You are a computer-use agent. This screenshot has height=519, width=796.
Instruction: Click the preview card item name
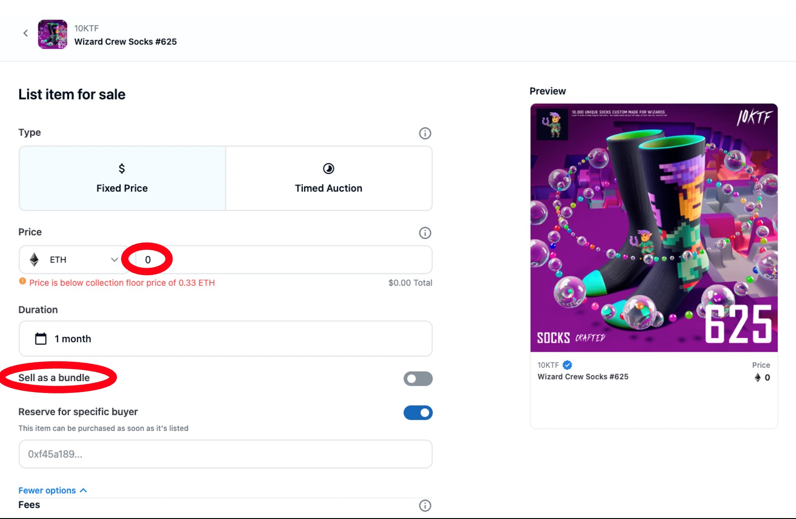tap(583, 376)
